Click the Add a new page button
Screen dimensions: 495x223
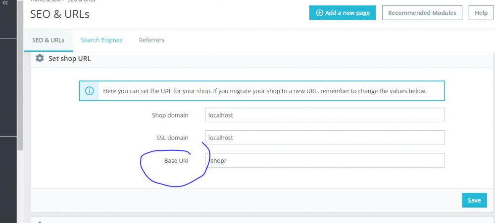tap(343, 13)
